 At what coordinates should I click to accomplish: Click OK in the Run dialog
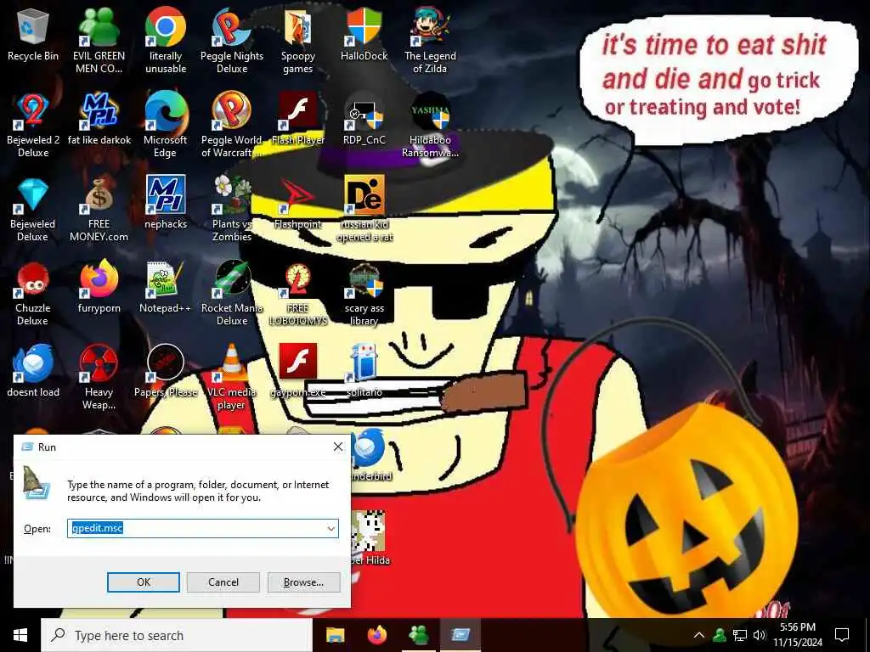(143, 582)
